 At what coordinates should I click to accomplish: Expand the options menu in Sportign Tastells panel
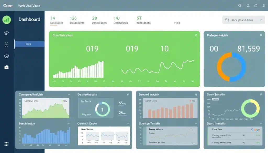coord(196,123)
